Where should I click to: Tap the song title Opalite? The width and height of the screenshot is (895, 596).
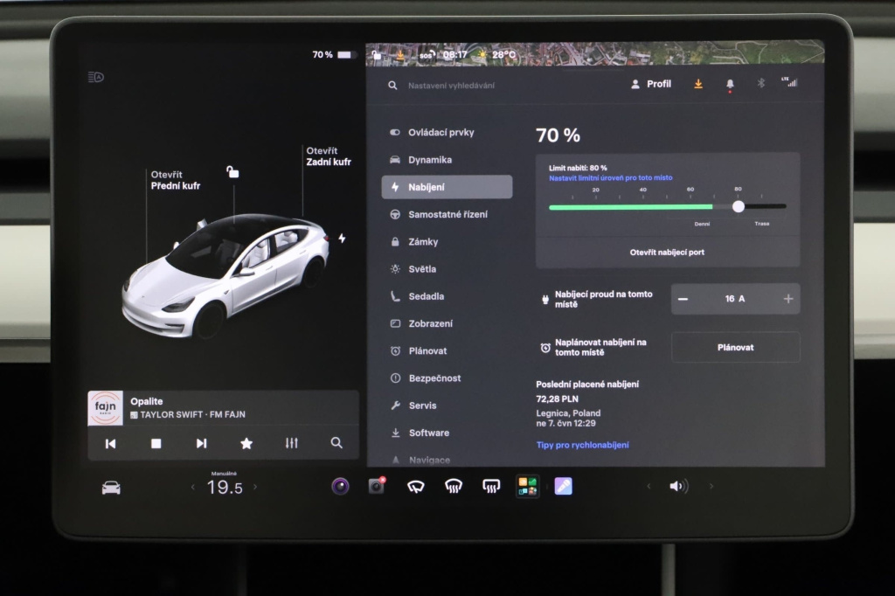(x=147, y=401)
